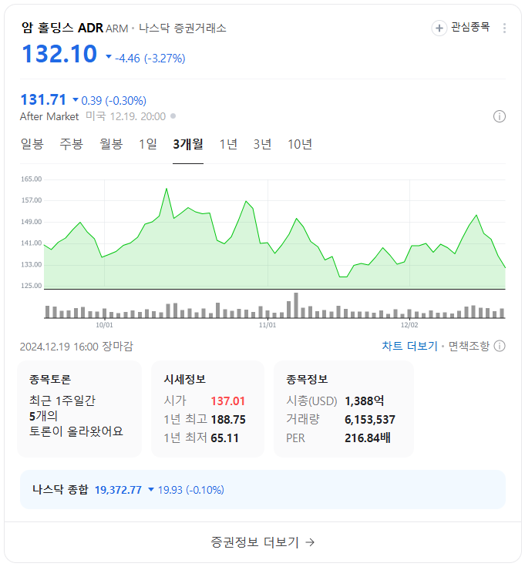525x570 pixels.
Task: Click the 165.00 y-axis label
Action: click(x=32, y=179)
